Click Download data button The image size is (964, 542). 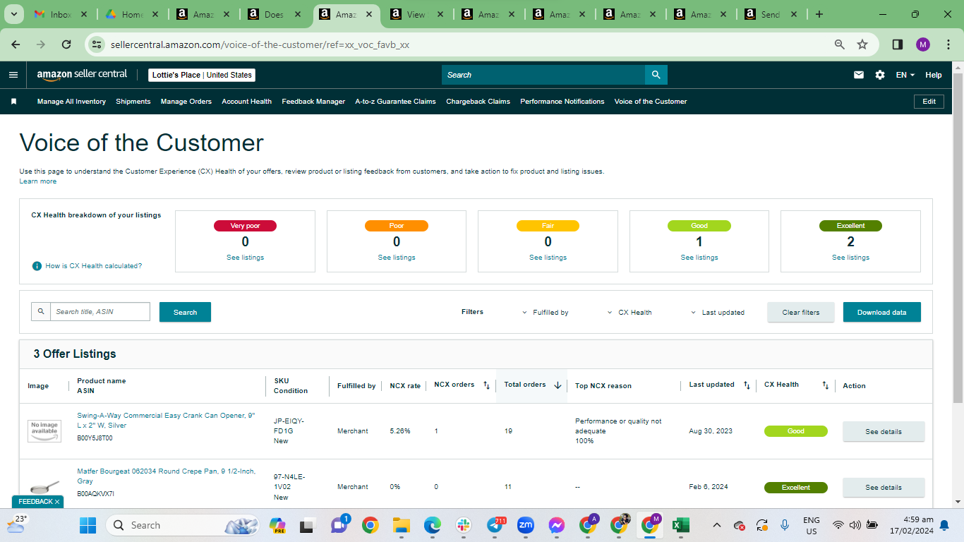(x=882, y=312)
